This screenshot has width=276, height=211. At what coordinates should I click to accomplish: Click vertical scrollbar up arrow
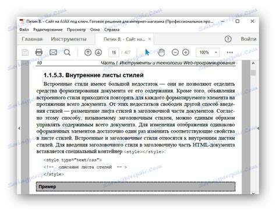253,63
